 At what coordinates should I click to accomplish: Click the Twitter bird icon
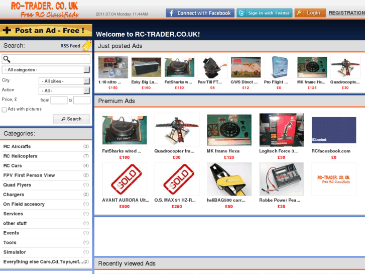[241, 13]
